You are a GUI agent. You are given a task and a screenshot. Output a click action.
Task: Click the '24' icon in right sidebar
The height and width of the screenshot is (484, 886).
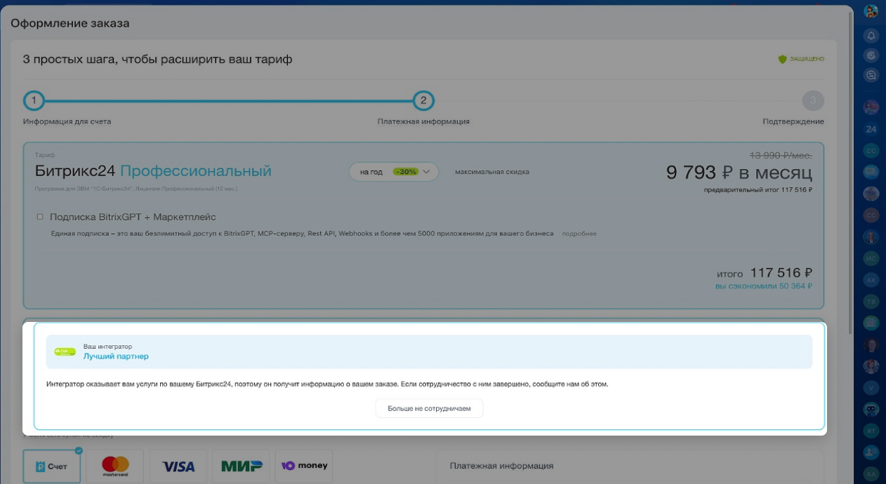click(x=871, y=129)
